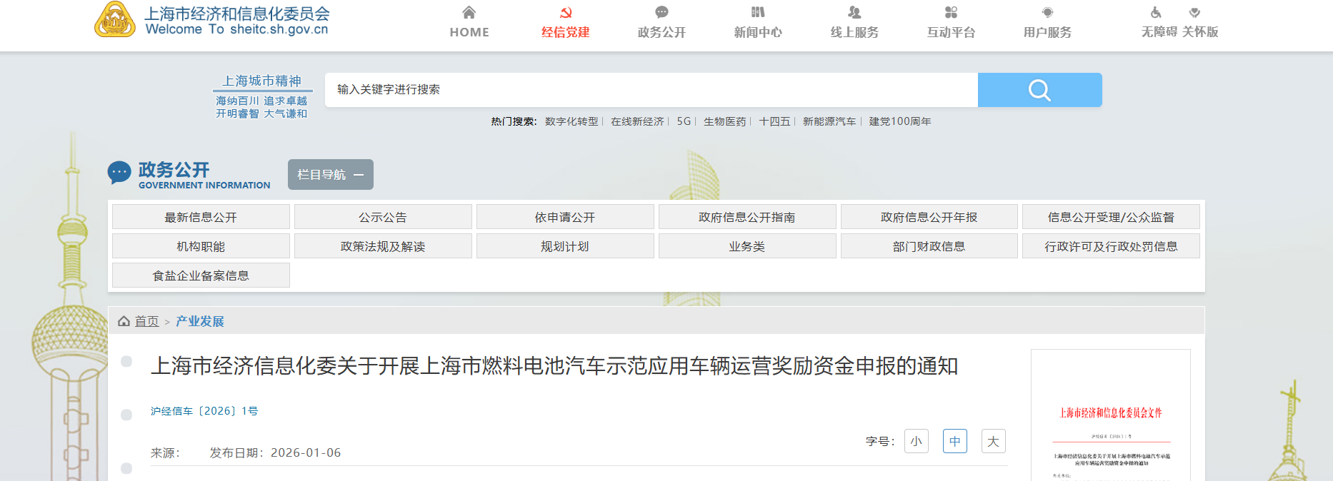
Task: Click the breadcrumb home icon
Action: (124, 321)
